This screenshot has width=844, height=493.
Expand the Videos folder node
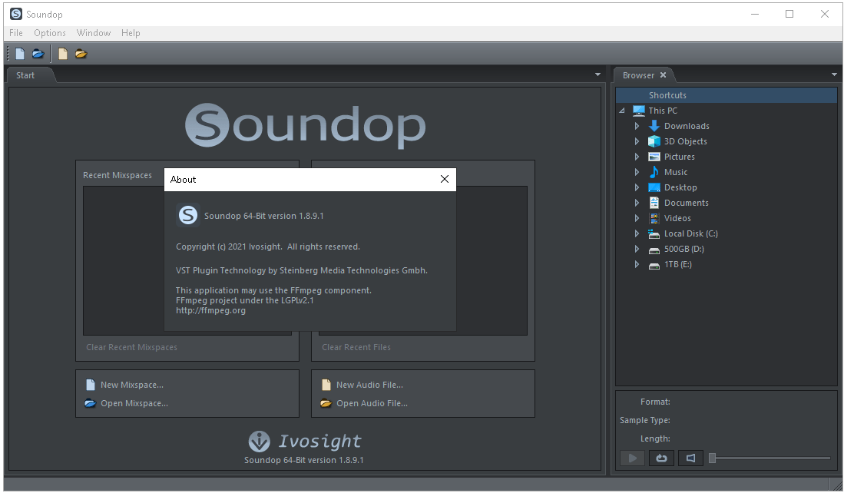pyautogui.click(x=637, y=218)
